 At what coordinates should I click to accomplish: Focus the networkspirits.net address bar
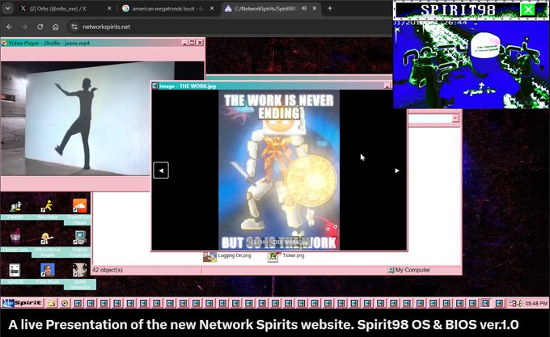(228, 27)
